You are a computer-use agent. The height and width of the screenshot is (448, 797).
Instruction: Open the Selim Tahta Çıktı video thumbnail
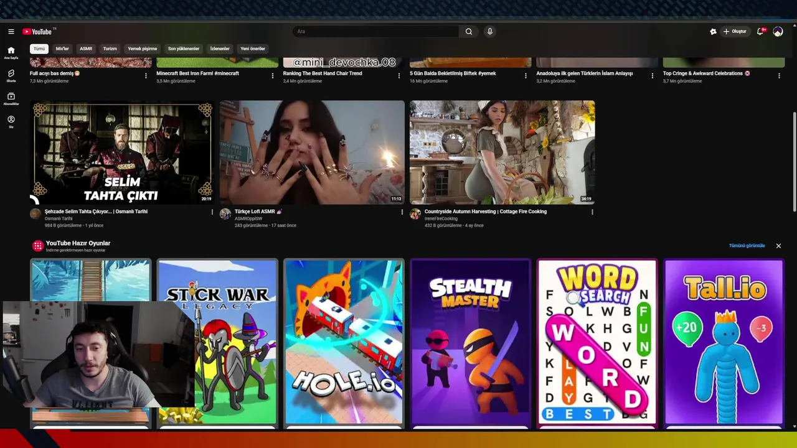(122, 152)
